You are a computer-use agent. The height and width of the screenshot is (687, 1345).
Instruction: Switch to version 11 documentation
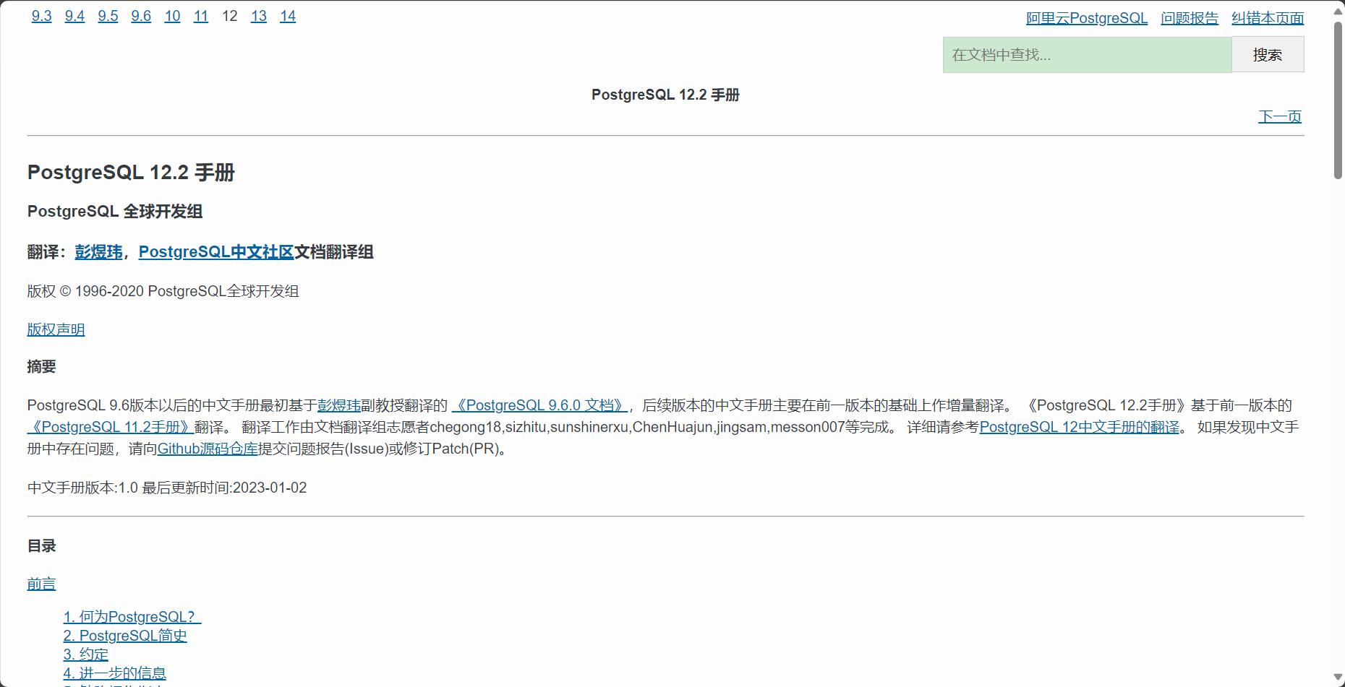click(201, 16)
